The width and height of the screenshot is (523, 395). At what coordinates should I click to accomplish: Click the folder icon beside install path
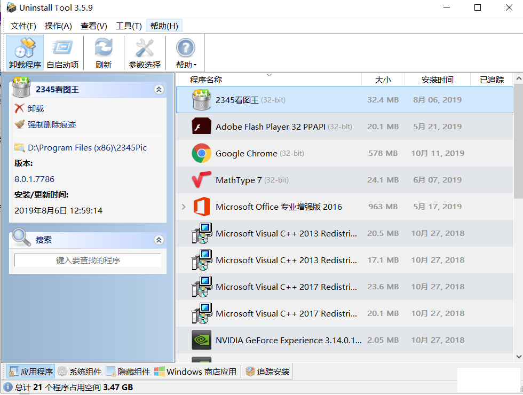(20, 147)
